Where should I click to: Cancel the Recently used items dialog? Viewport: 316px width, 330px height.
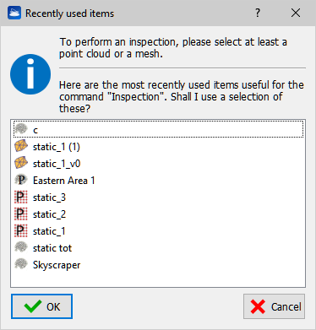(x=274, y=306)
